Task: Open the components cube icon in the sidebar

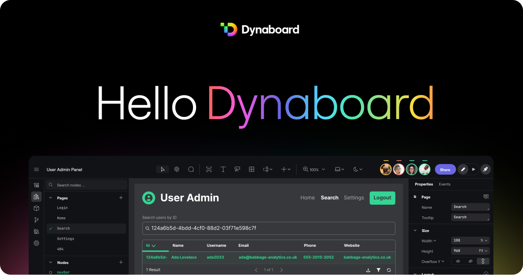Action: pos(36,208)
